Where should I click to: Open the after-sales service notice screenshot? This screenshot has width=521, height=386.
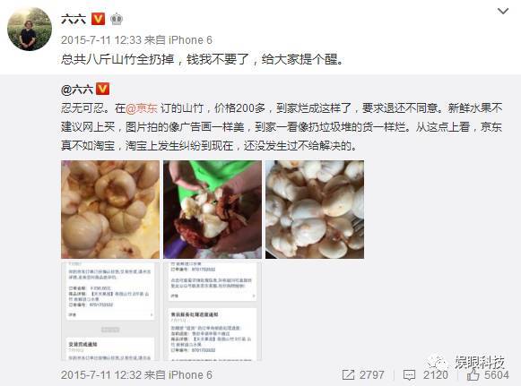click(x=213, y=312)
